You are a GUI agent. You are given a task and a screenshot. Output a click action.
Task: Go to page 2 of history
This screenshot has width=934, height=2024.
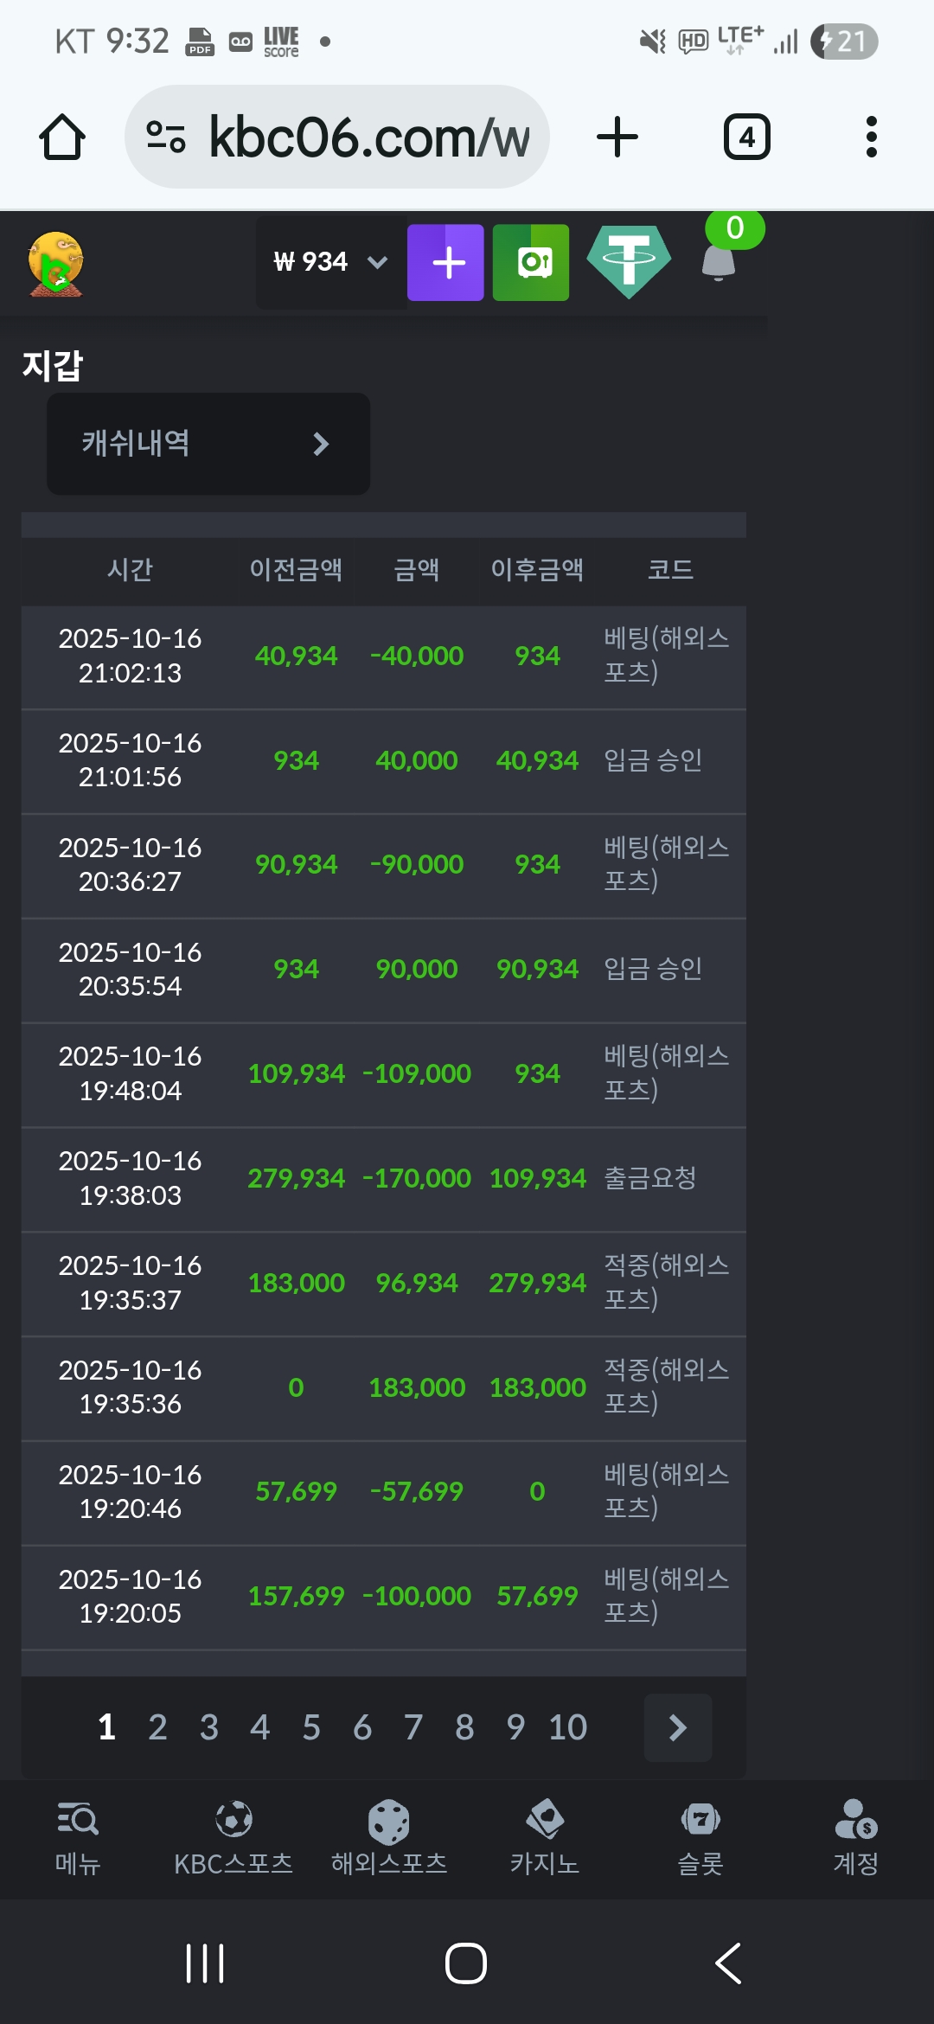point(157,1727)
